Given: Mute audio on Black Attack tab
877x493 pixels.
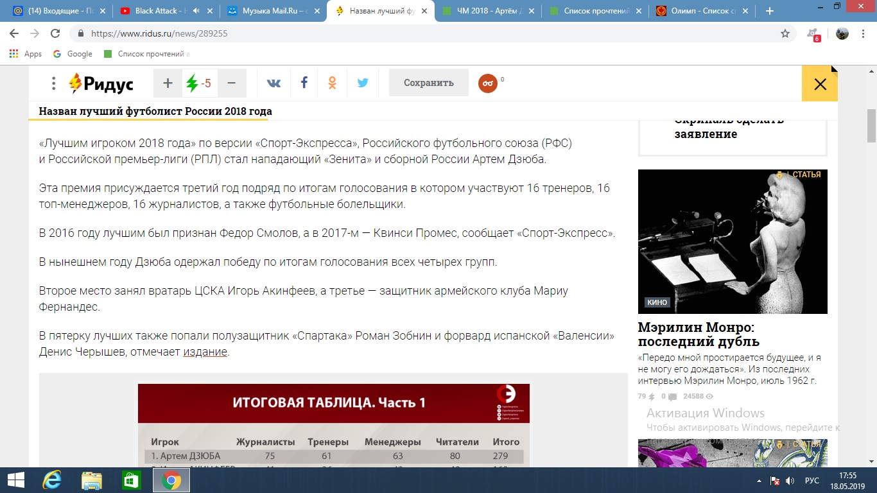Looking at the screenshot, I should click(x=196, y=11).
